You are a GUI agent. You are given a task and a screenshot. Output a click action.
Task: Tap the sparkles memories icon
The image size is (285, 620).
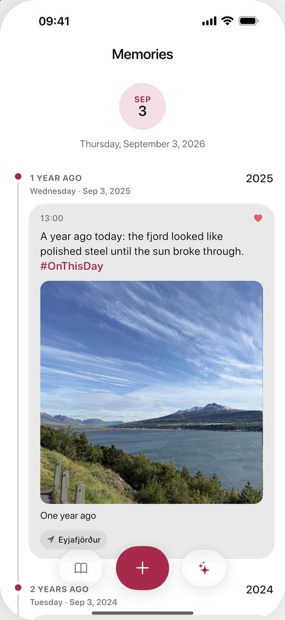204,568
